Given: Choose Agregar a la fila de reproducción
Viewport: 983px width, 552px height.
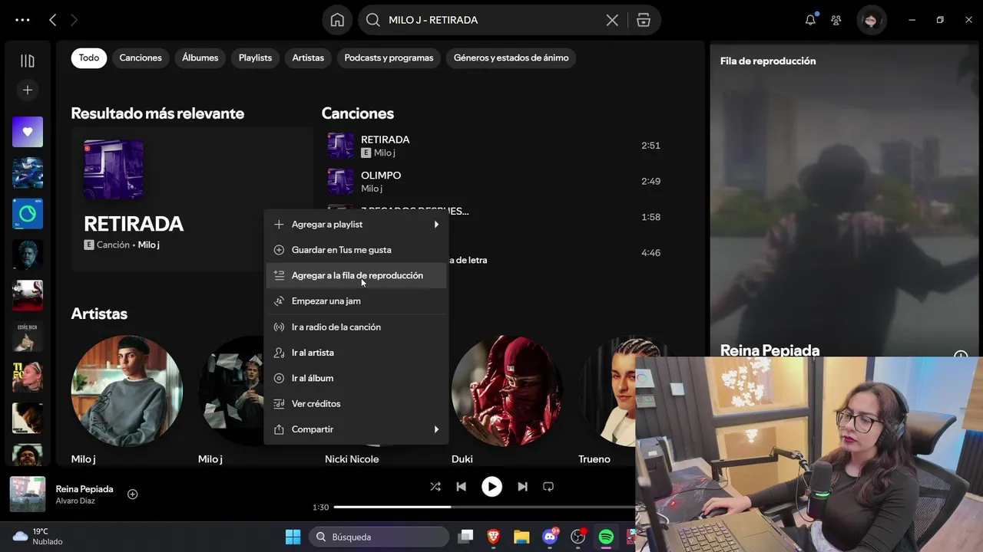Looking at the screenshot, I should 356,275.
